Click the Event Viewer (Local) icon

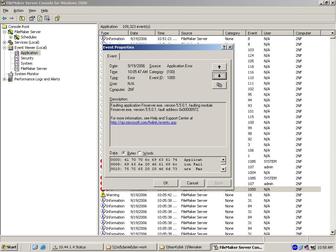pyautogui.click(x=10, y=48)
